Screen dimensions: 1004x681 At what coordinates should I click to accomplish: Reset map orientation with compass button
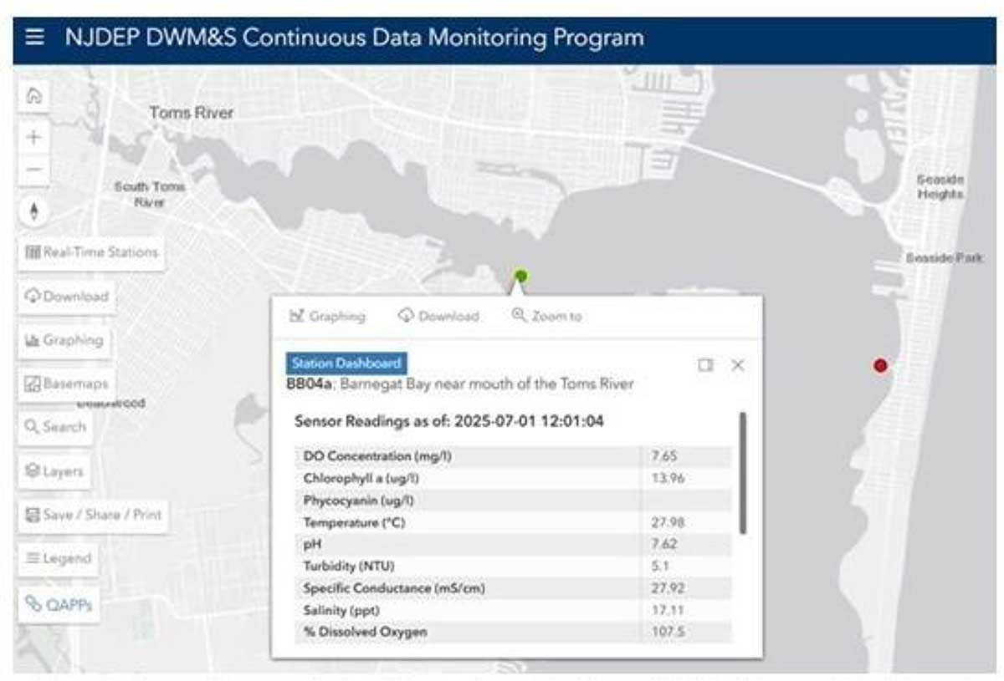pyautogui.click(x=34, y=211)
